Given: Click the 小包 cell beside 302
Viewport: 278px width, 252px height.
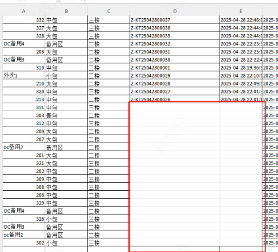Looking at the screenshot, I should tap(66, 243).
